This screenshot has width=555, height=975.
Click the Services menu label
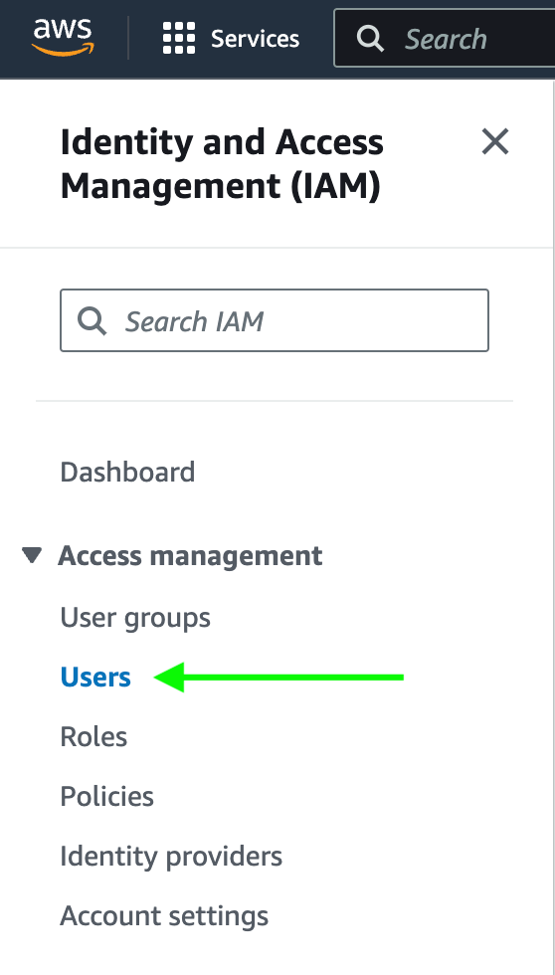click(255, 39)
